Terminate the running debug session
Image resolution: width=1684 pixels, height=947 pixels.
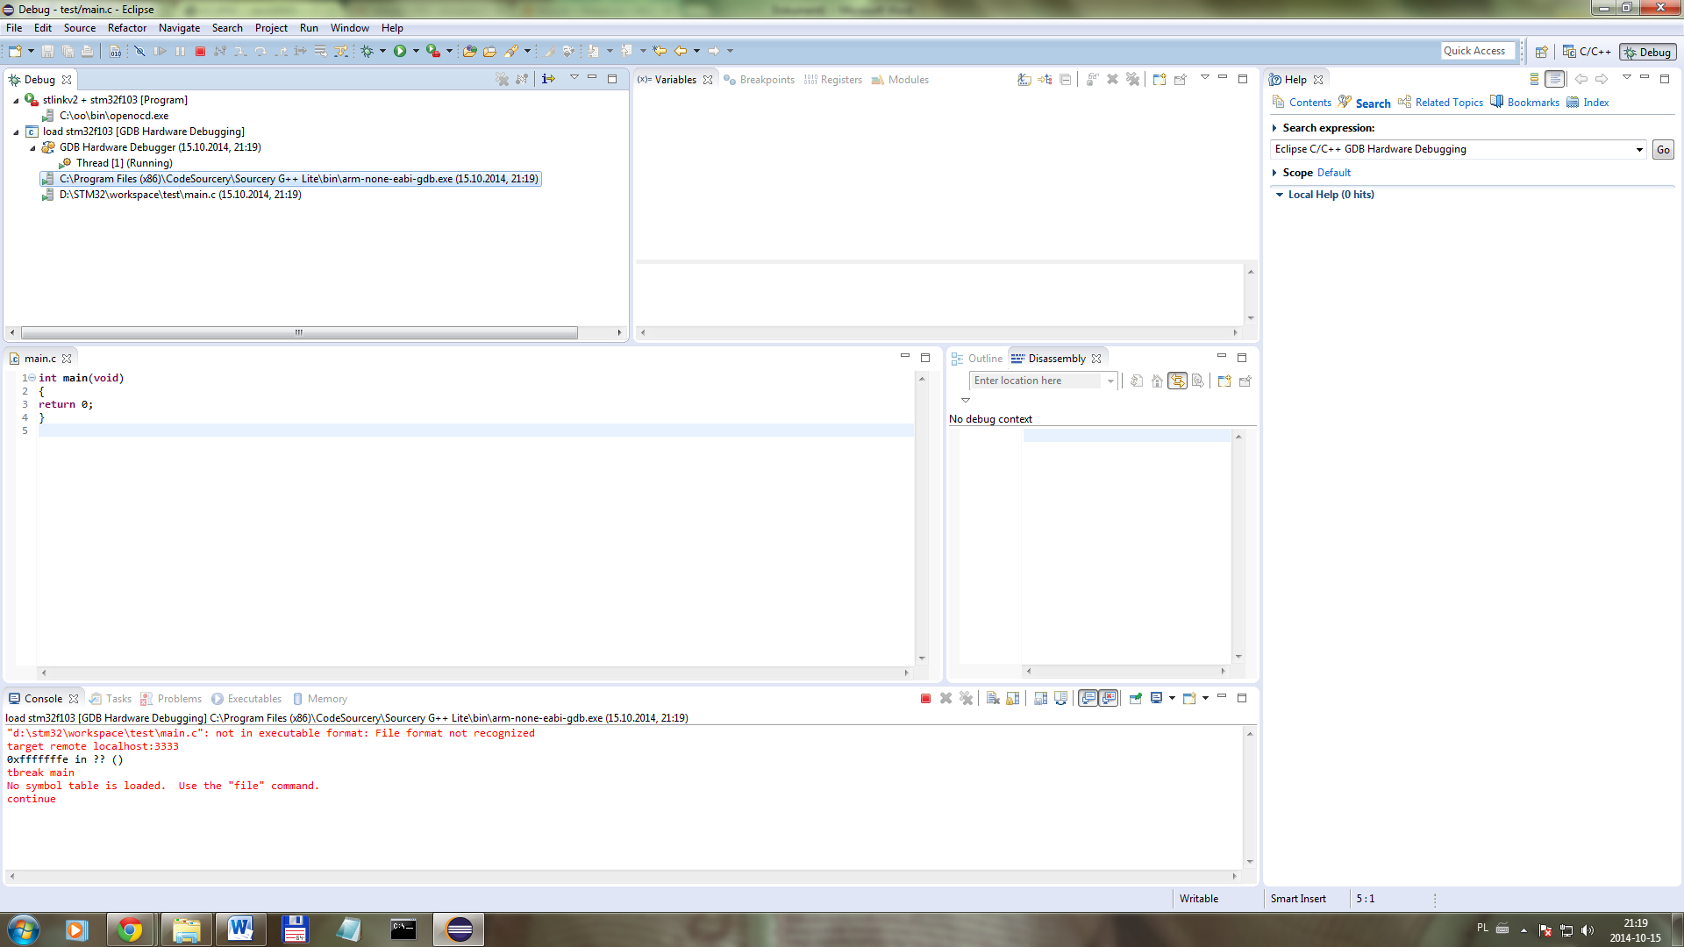pyautogui.click(x=200, y=51)
